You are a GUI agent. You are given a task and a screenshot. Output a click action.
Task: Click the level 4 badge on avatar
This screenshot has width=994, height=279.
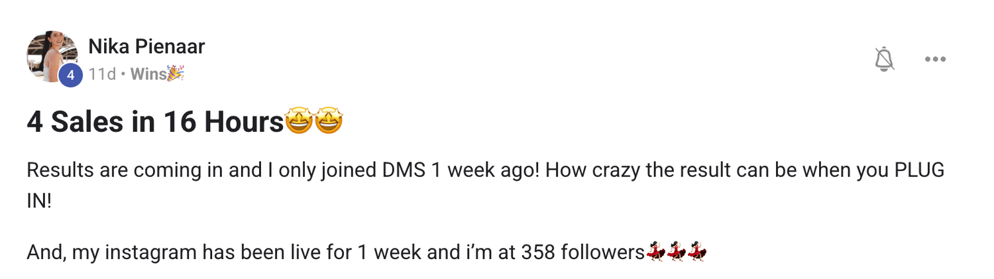(x=70, y=76)
